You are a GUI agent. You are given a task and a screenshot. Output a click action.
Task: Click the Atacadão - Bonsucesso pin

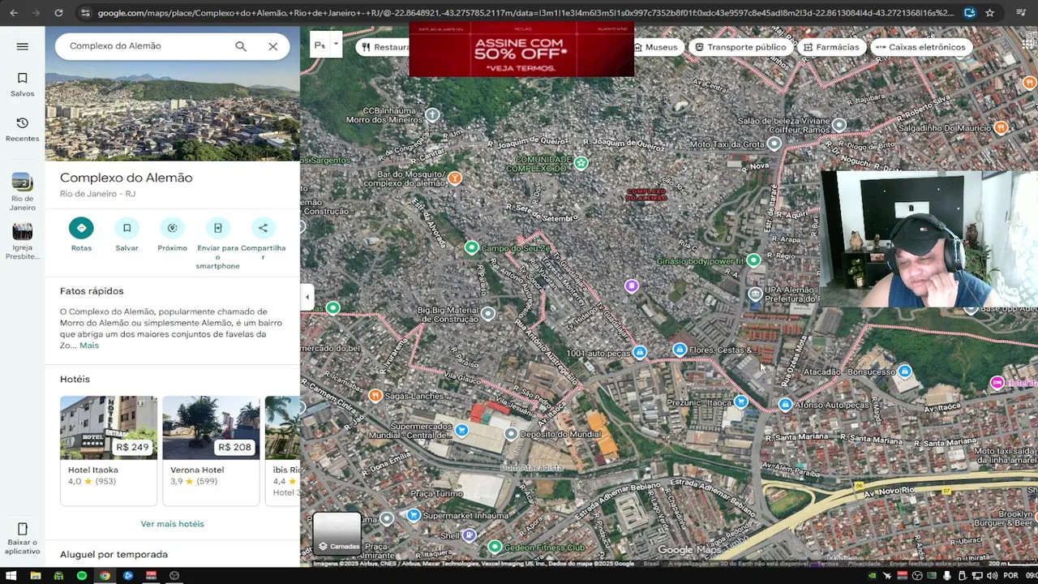coord(904,371)
